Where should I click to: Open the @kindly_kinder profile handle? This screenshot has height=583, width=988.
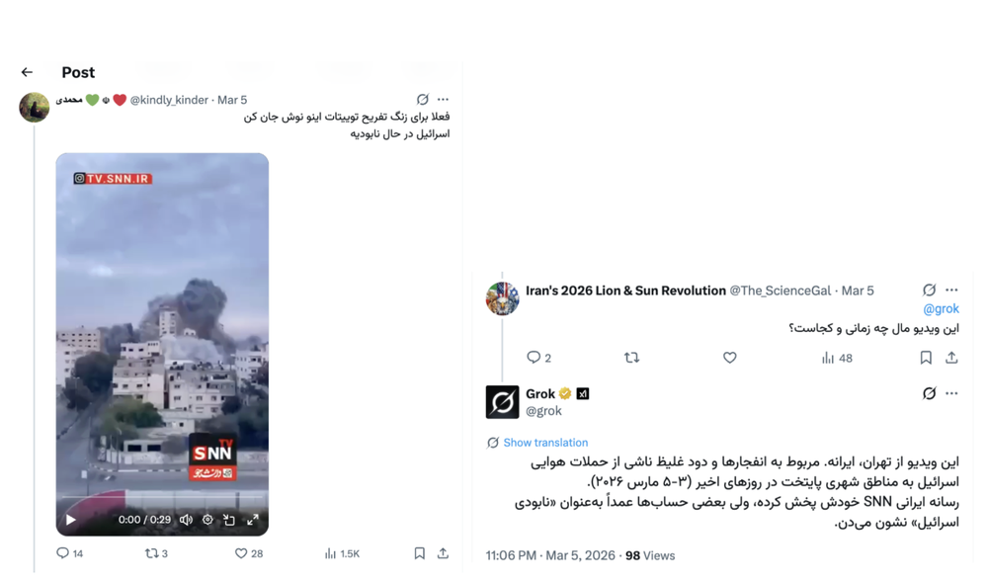169,100
